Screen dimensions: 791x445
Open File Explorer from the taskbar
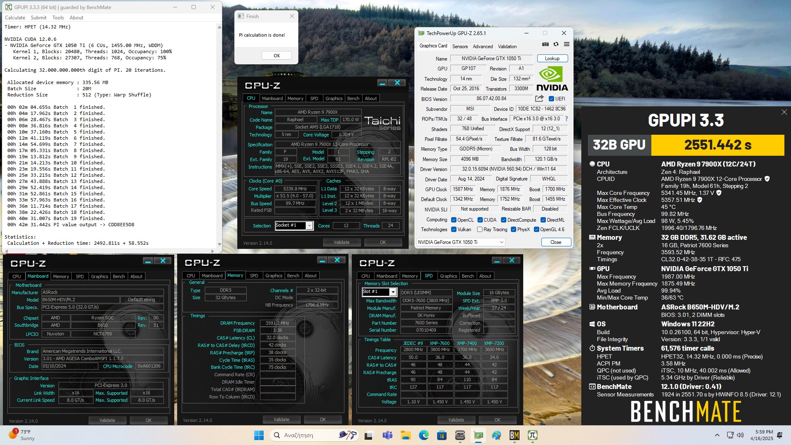(405, 435)
